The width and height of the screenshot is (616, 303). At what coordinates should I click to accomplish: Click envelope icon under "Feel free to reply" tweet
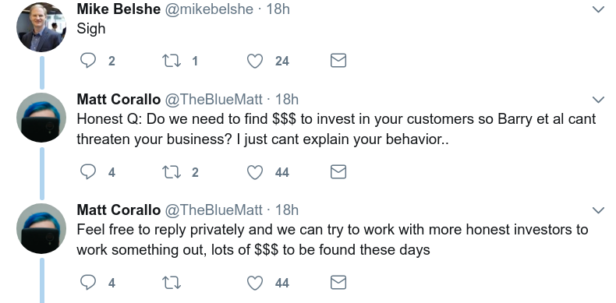pos(338,283)
